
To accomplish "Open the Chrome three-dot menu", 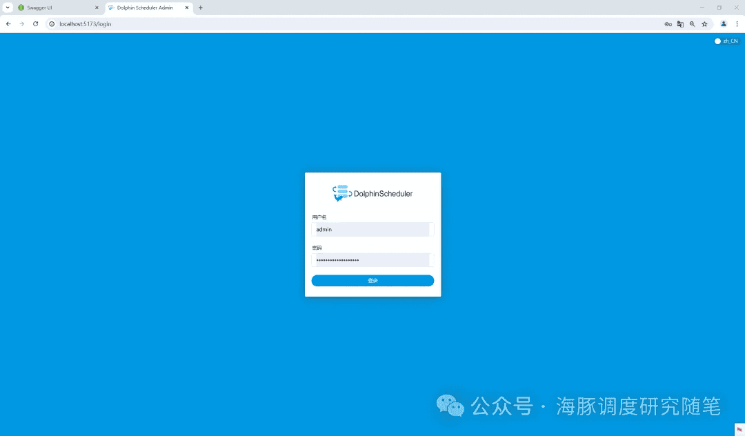I will (737, 23).
